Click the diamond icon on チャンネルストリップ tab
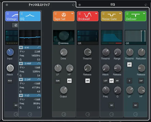The image size is (151, 122). (x=73, y=5)
